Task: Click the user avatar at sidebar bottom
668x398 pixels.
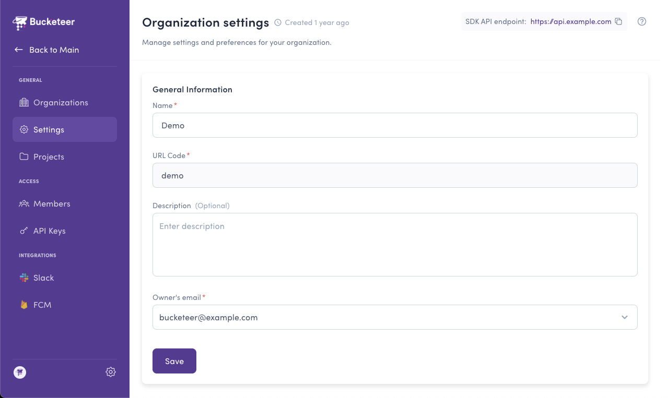Action: 20,372
